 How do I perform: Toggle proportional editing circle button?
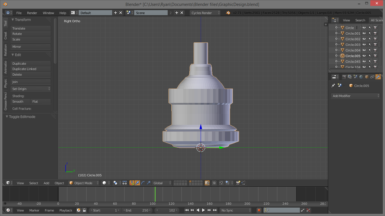214,183
